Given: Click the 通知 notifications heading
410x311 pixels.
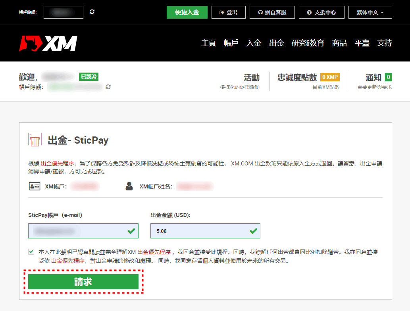Looking at the screenshot, I should (373, 77).
